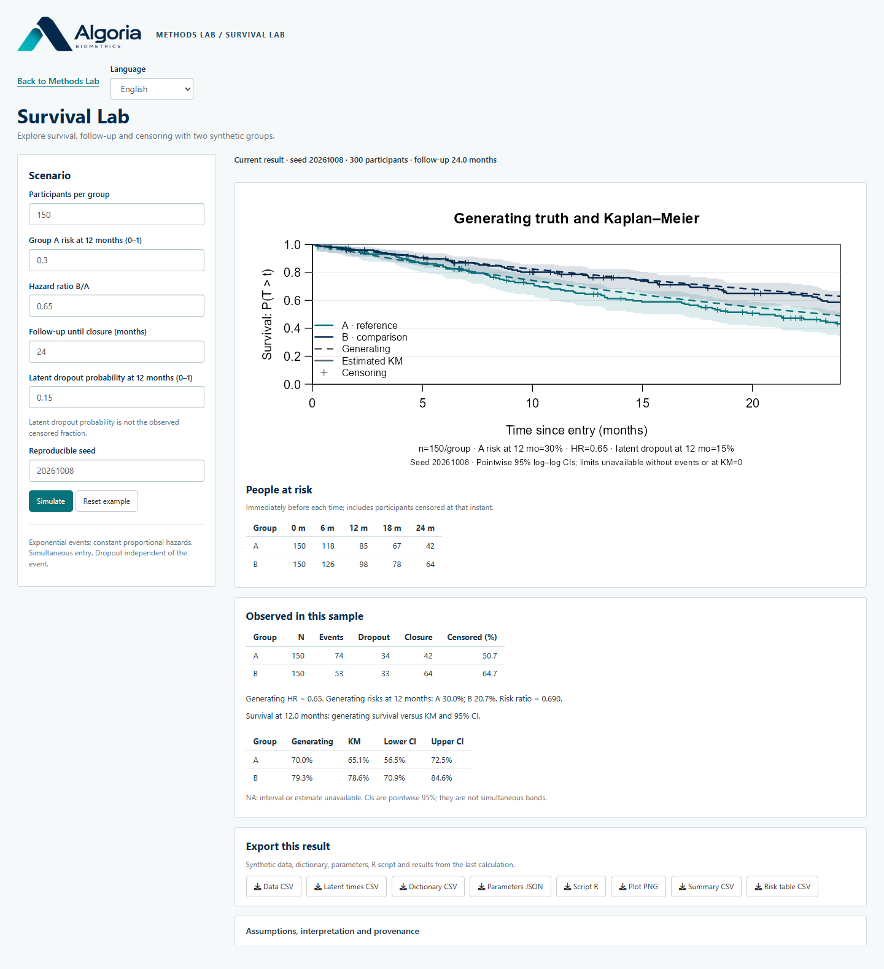Click the Export this result heading
The image size is (884, 969).
(x=288, y=846)
